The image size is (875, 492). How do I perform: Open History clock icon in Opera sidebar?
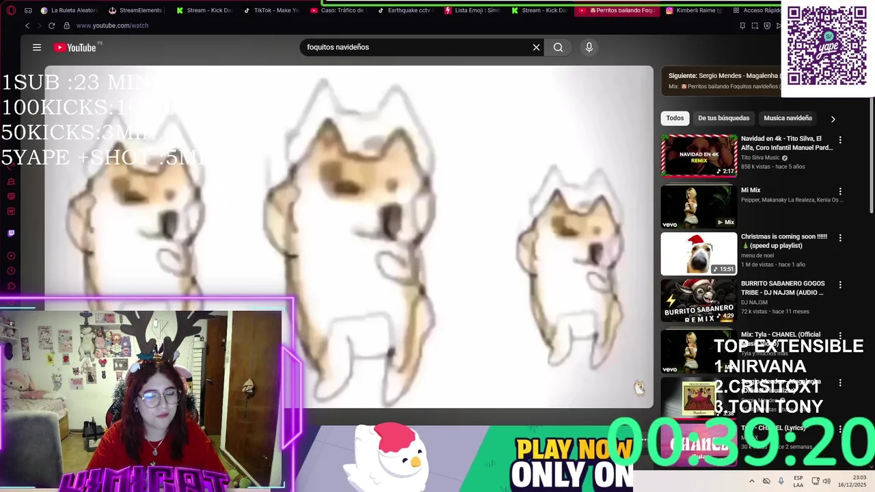(11, 271)
